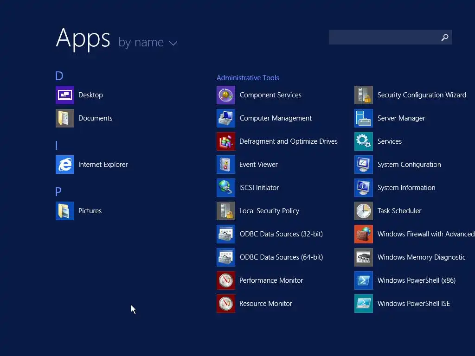Jump to the letter P heading
Viewport: 475px width, 356px height.
click(x=58, y=191)
